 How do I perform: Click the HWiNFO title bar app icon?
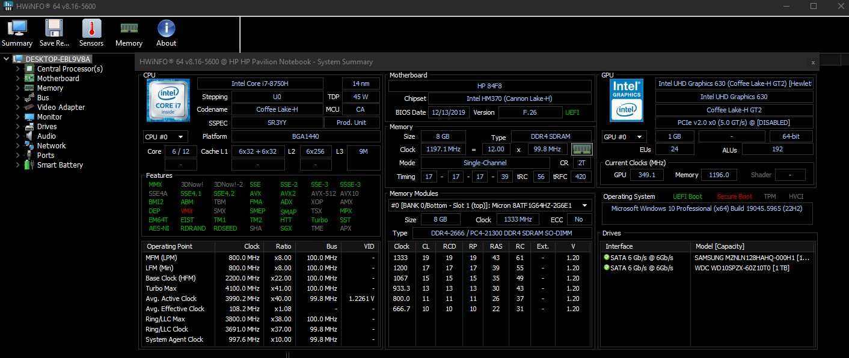click(8, 6)
